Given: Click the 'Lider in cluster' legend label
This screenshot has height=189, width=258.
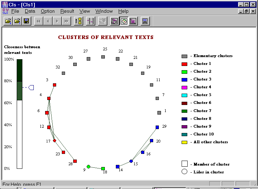Looking at the screenshot, I should coord(209,172).
